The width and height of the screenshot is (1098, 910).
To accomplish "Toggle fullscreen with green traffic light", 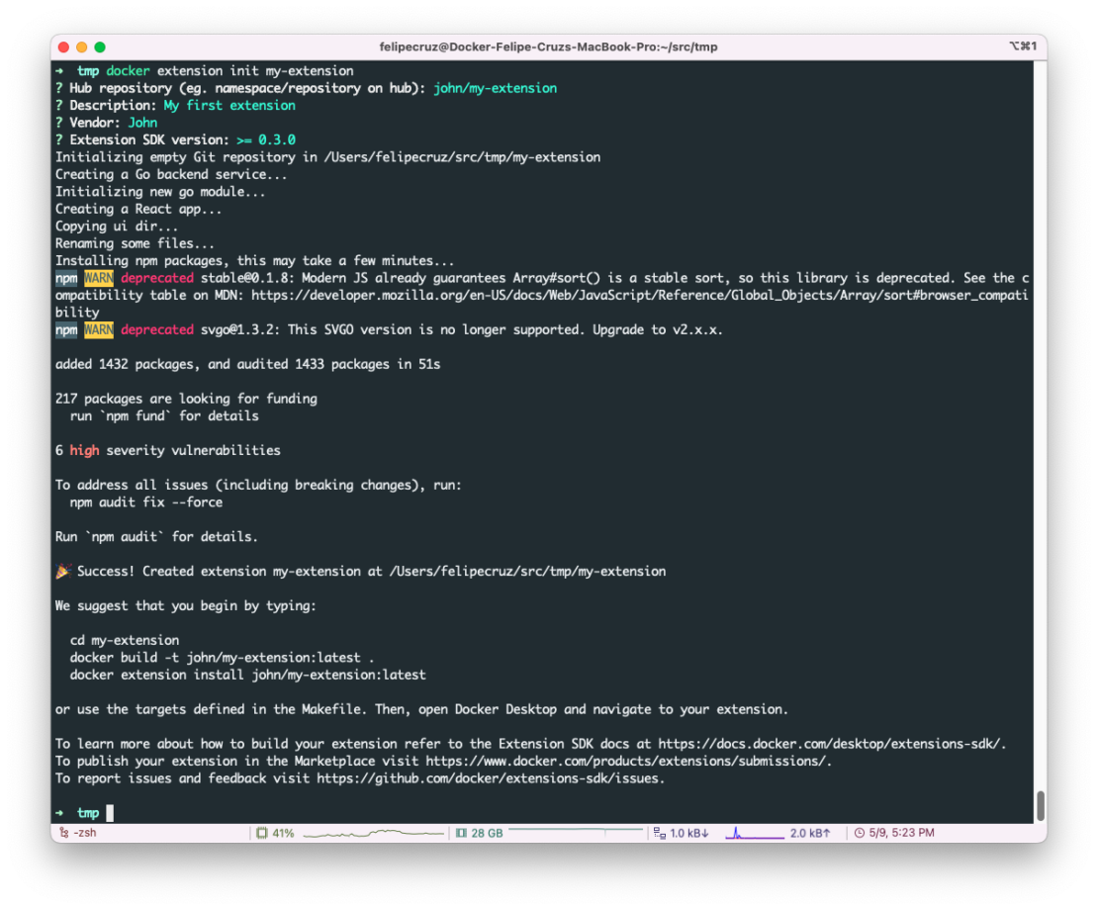I will (x=99, y=46).
